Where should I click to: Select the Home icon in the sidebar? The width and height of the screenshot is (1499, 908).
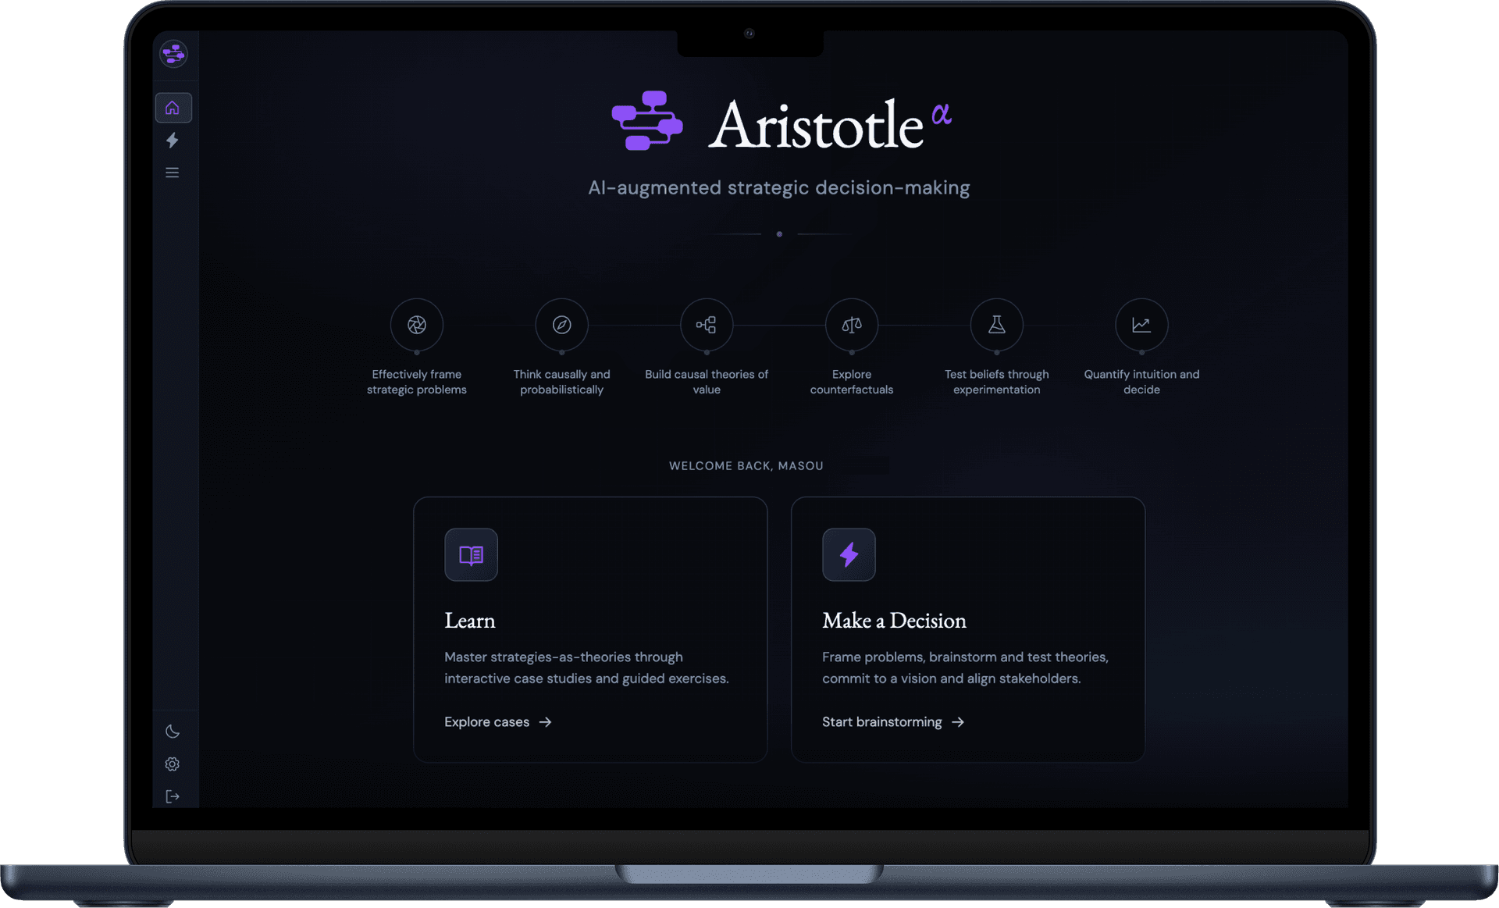(x=173, y=108)
